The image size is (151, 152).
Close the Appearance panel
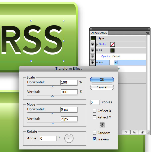point(91,29)
